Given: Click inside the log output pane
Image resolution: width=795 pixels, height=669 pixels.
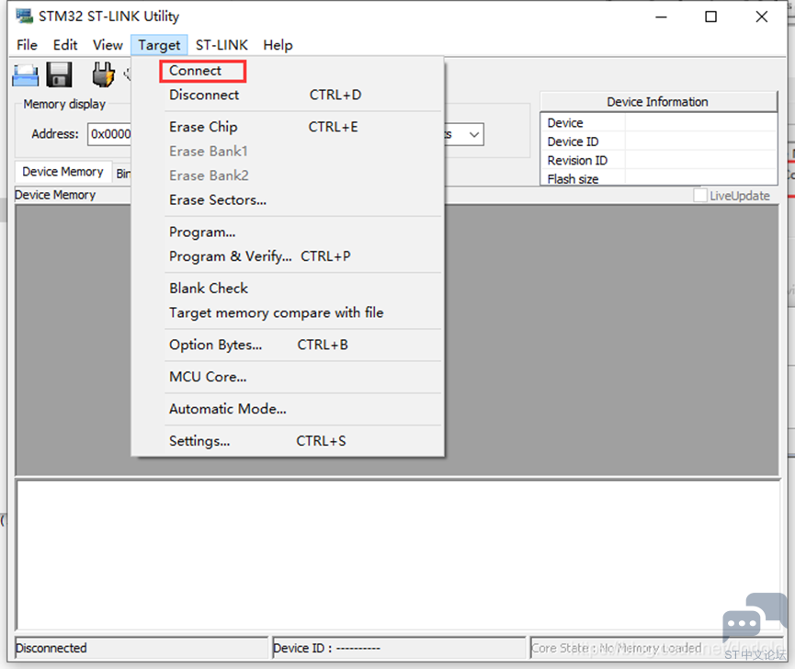Looking at the screenshot, I should [398, 555].
